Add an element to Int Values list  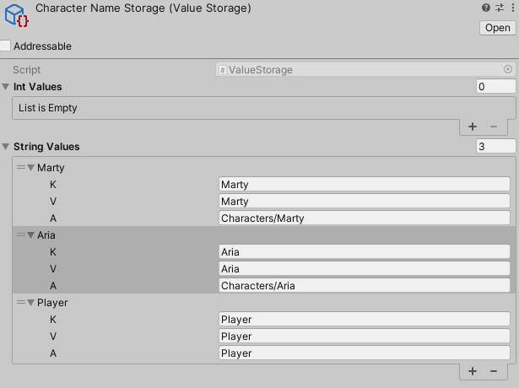pos(473,127)
